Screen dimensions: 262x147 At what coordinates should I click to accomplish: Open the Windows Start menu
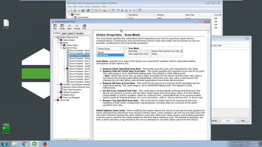click(x=5, y=144)
